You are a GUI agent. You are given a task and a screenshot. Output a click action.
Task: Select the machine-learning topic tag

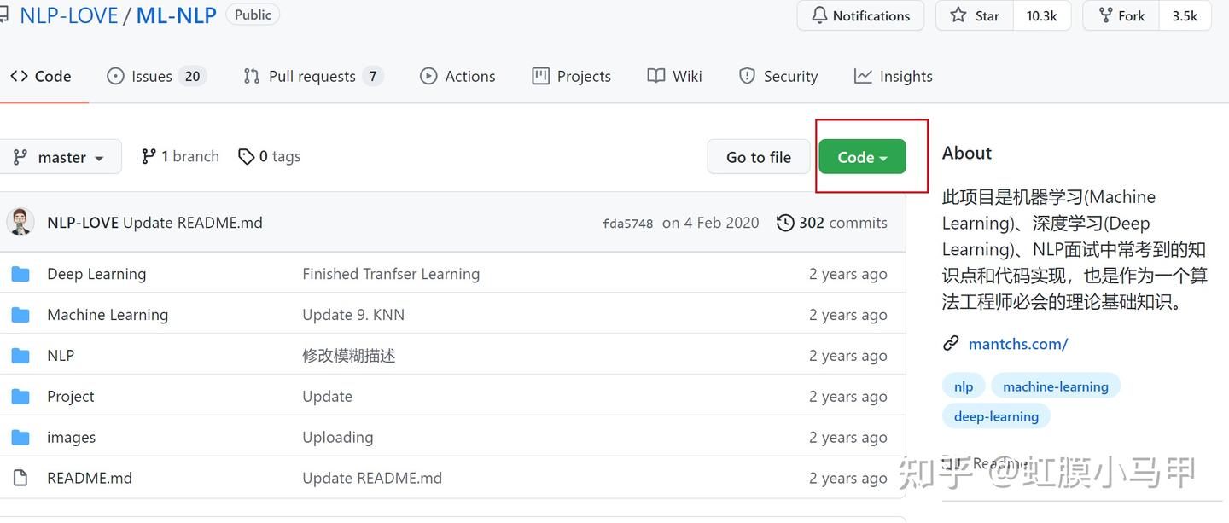point(1055,386)
